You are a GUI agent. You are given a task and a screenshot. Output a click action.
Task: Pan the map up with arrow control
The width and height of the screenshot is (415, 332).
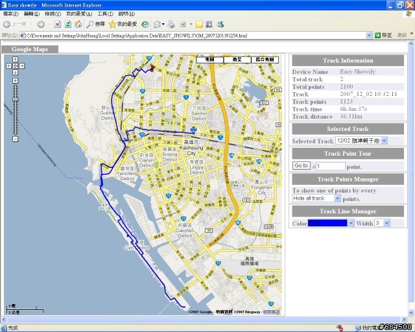point(16,59)
